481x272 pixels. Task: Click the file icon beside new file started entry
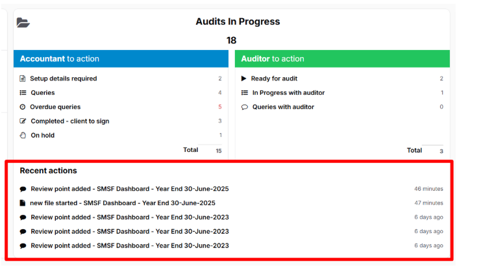[x=23, y=203]
